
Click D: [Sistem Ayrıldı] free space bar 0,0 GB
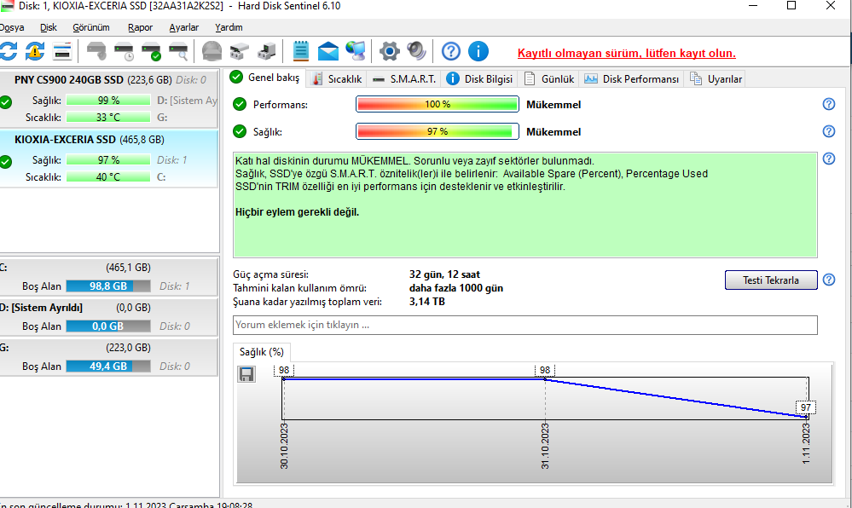[108, 326]
